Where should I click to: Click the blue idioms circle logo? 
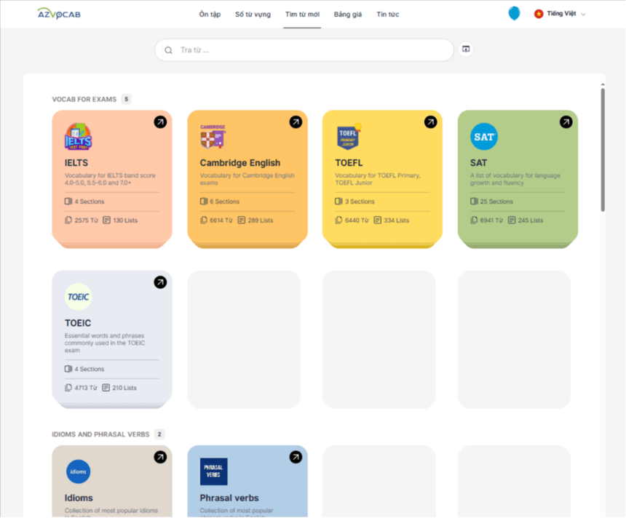(x=79, y=471)
